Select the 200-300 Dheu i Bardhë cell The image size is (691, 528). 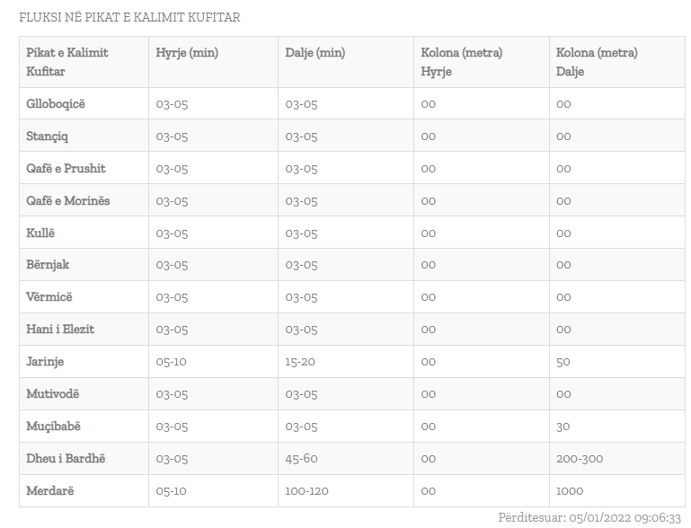580,459
